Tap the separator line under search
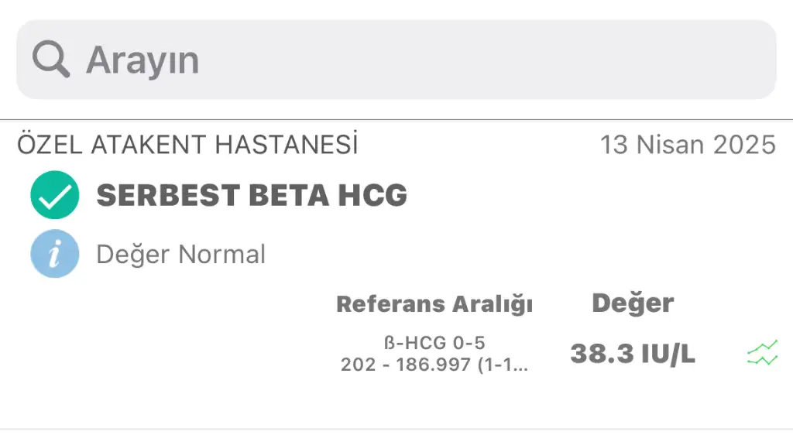Image resolution: width=793 pixels, height=435 pixels. [x=396, y=120]
